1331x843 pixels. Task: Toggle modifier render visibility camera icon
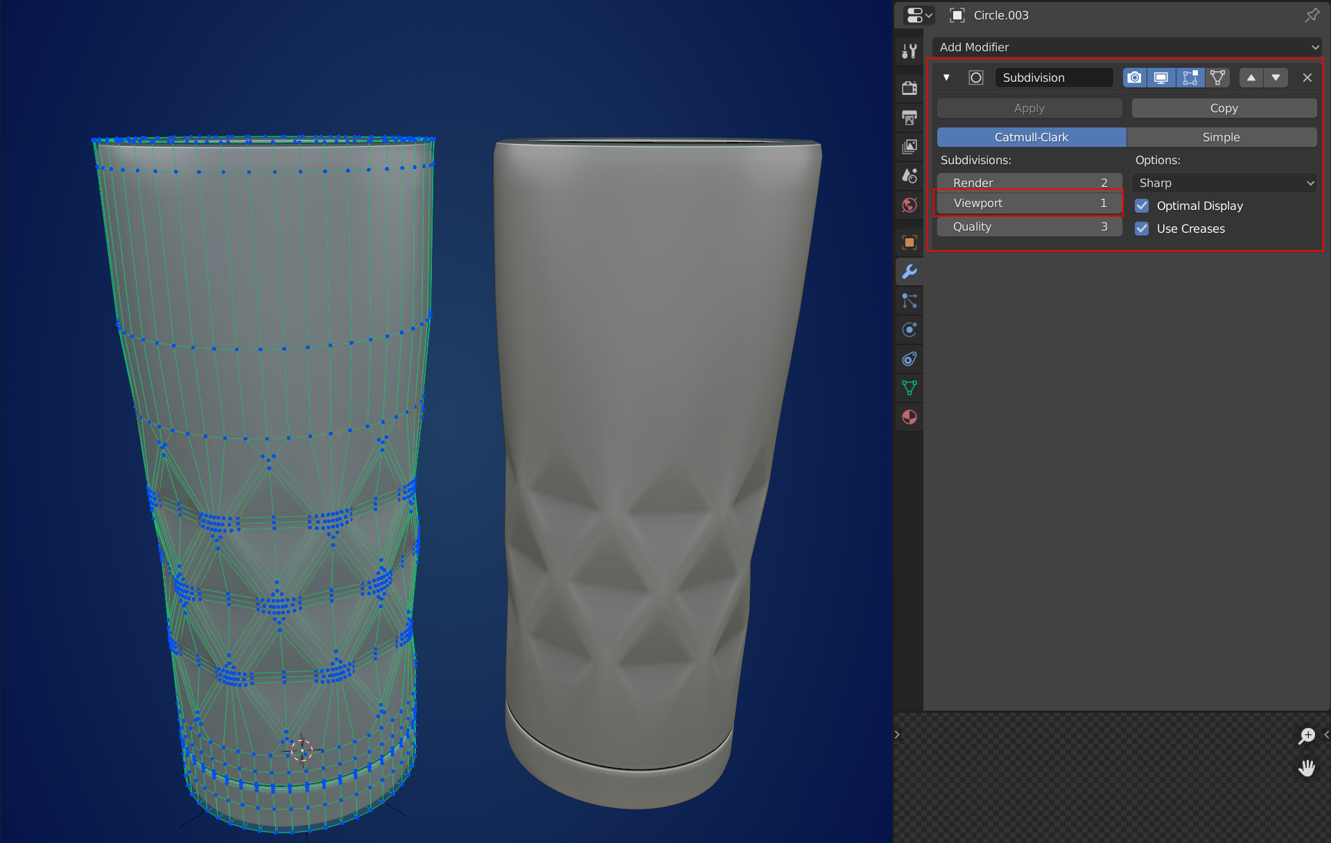[x=1134, y=78]
